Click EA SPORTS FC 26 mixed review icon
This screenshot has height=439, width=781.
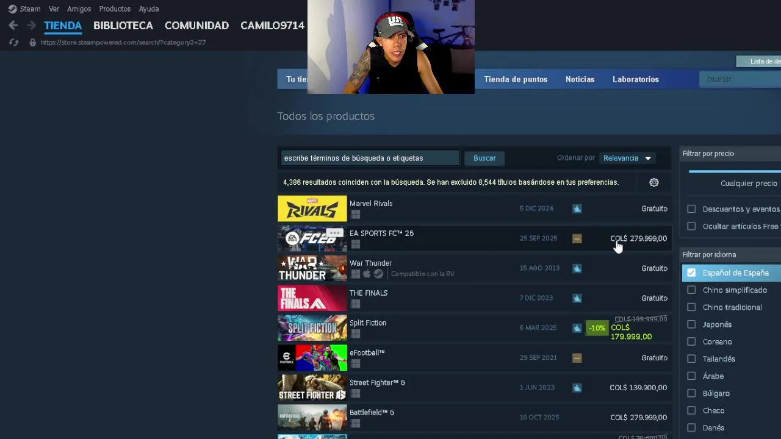click(x=577, y=238)
